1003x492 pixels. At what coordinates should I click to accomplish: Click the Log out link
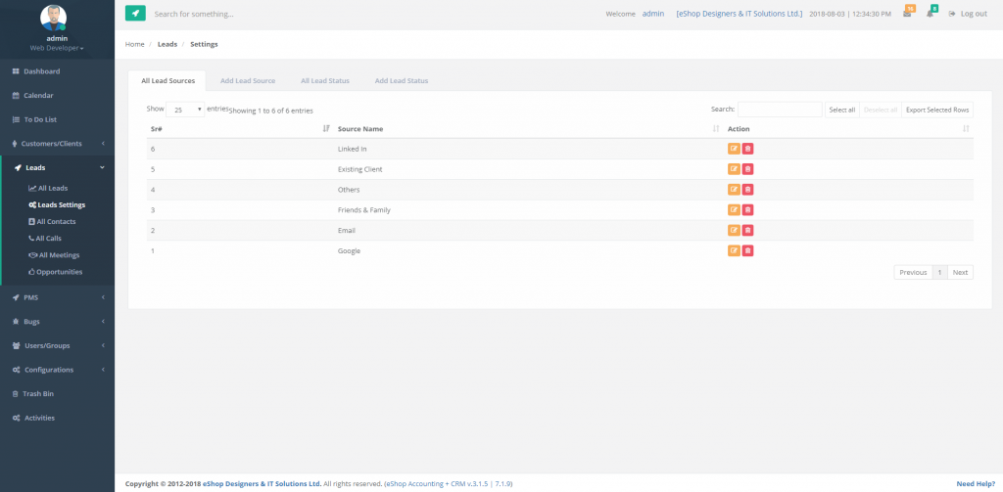968,14
